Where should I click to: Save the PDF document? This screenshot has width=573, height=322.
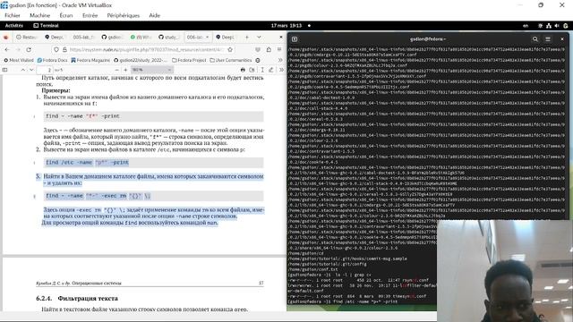coord(252,70)
